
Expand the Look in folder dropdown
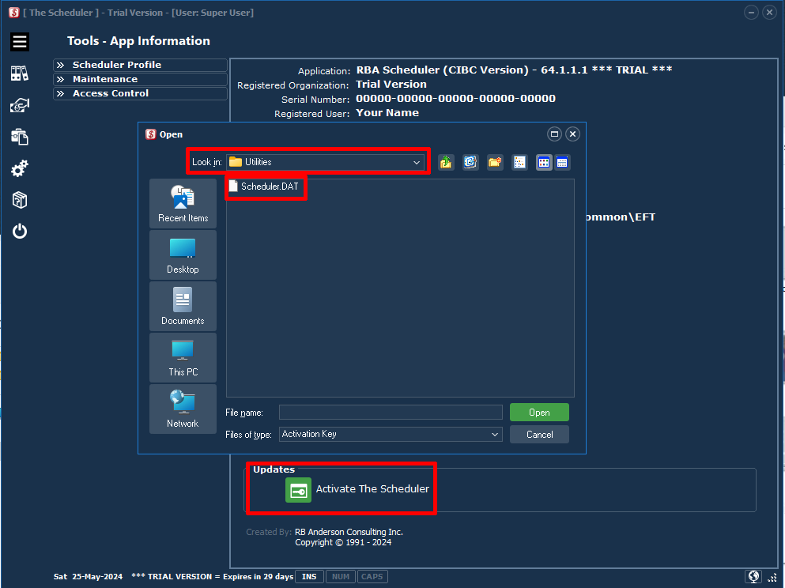pos(416,162)
